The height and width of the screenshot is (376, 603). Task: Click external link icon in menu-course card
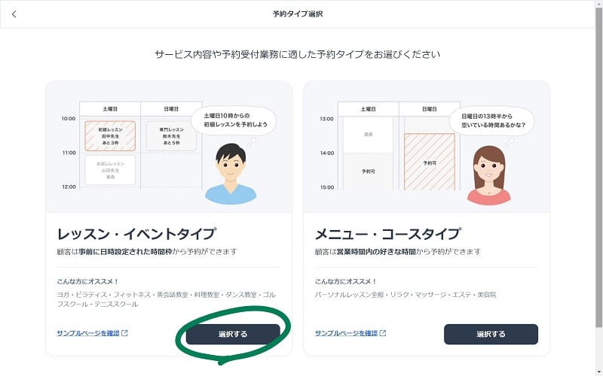tap(383, 333)
